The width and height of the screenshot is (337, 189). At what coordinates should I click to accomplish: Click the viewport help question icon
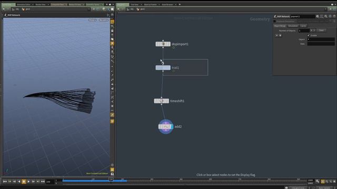click(x=112, y=15)
